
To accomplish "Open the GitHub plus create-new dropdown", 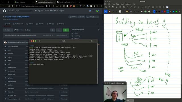I will point(94,11).
